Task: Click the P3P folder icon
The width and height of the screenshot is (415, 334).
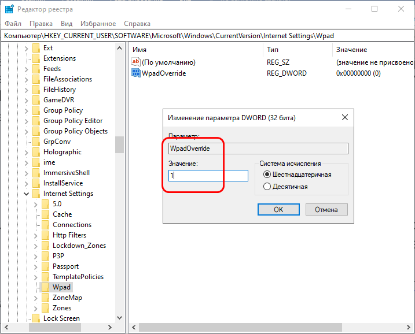Action: click(46, 256)
